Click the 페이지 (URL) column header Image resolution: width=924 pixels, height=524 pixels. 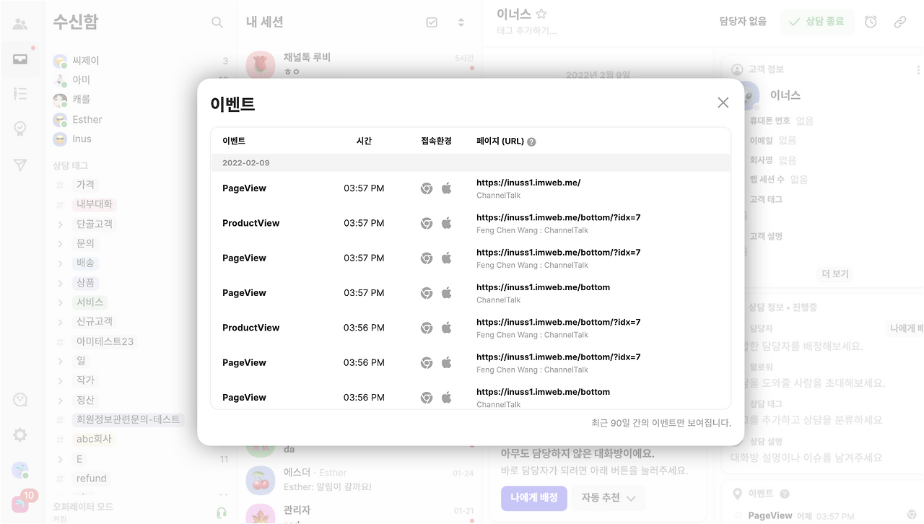500,141
